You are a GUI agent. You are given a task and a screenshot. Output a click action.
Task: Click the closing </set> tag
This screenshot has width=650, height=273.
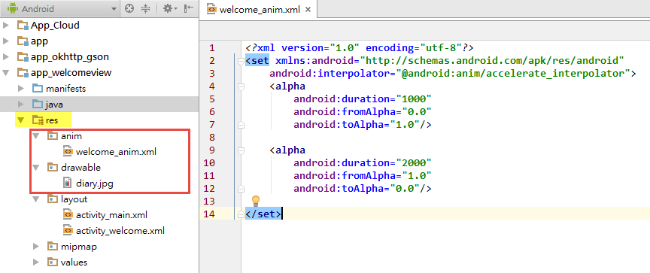pos(263,214)
